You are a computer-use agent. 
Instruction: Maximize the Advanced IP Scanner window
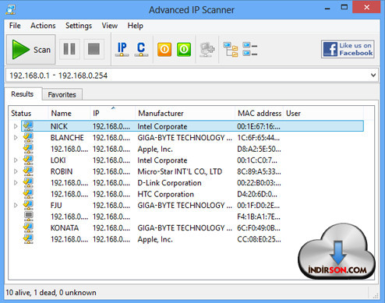[344, 7]
